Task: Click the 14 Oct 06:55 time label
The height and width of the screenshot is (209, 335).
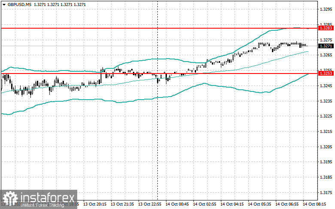Action: 287,204
